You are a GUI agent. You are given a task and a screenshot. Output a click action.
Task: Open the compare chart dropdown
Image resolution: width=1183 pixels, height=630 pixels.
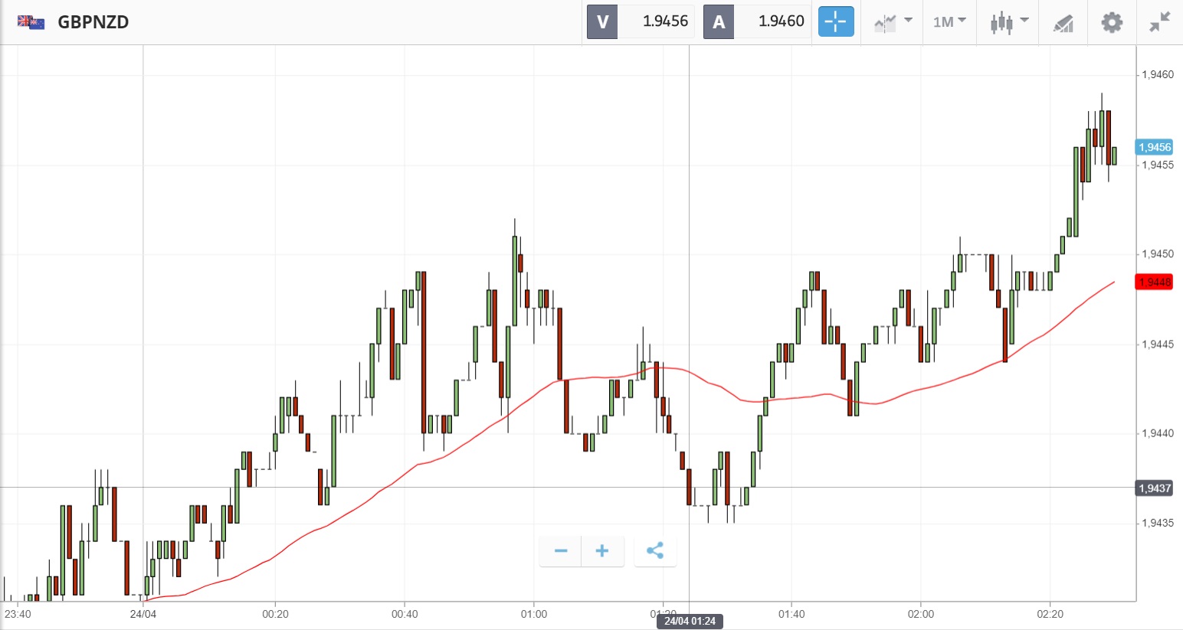(x=893, y=22)
